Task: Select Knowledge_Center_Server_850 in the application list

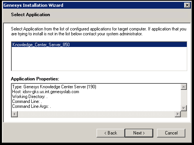Action: click(99, 45)
